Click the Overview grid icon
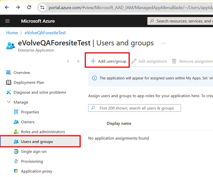213x177 pixels. point(9,72)
